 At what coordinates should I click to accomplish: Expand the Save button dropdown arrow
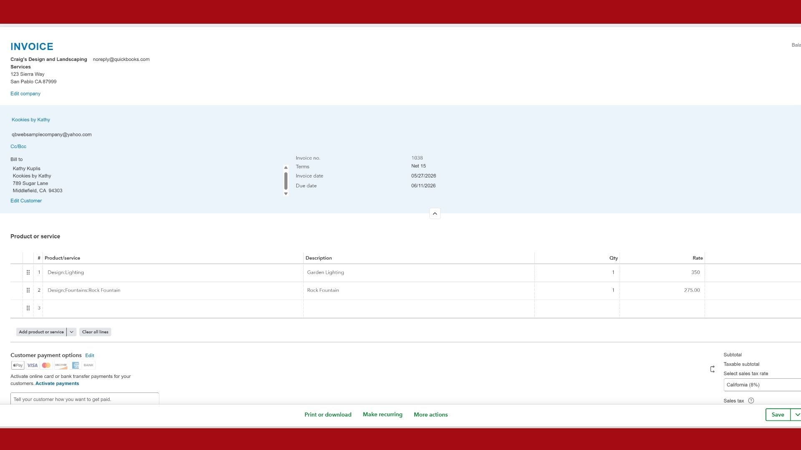pos(796,415)
